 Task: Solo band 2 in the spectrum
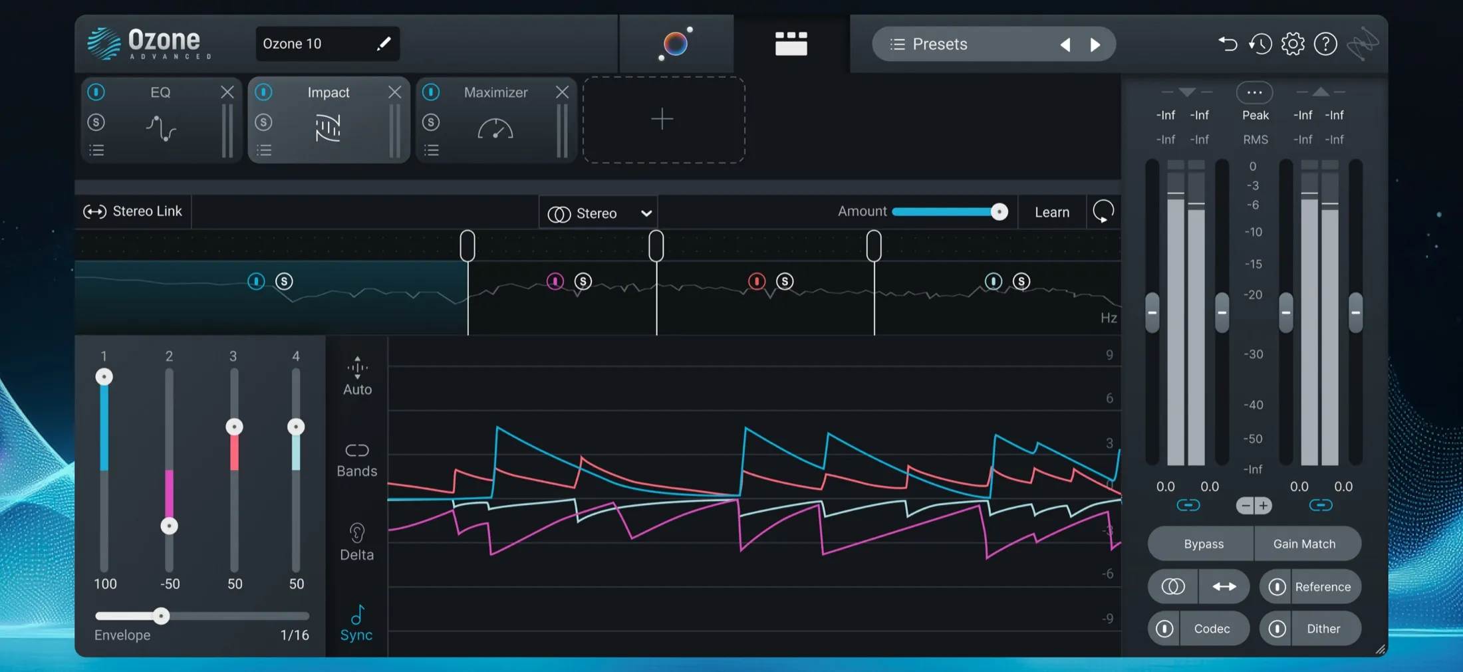coord(583,281)
